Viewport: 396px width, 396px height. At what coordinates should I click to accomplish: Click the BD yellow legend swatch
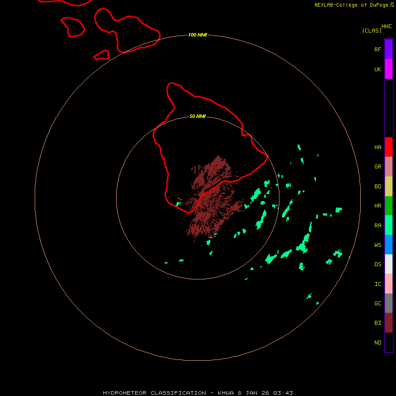pyautogui.click(x=389, y=186)
